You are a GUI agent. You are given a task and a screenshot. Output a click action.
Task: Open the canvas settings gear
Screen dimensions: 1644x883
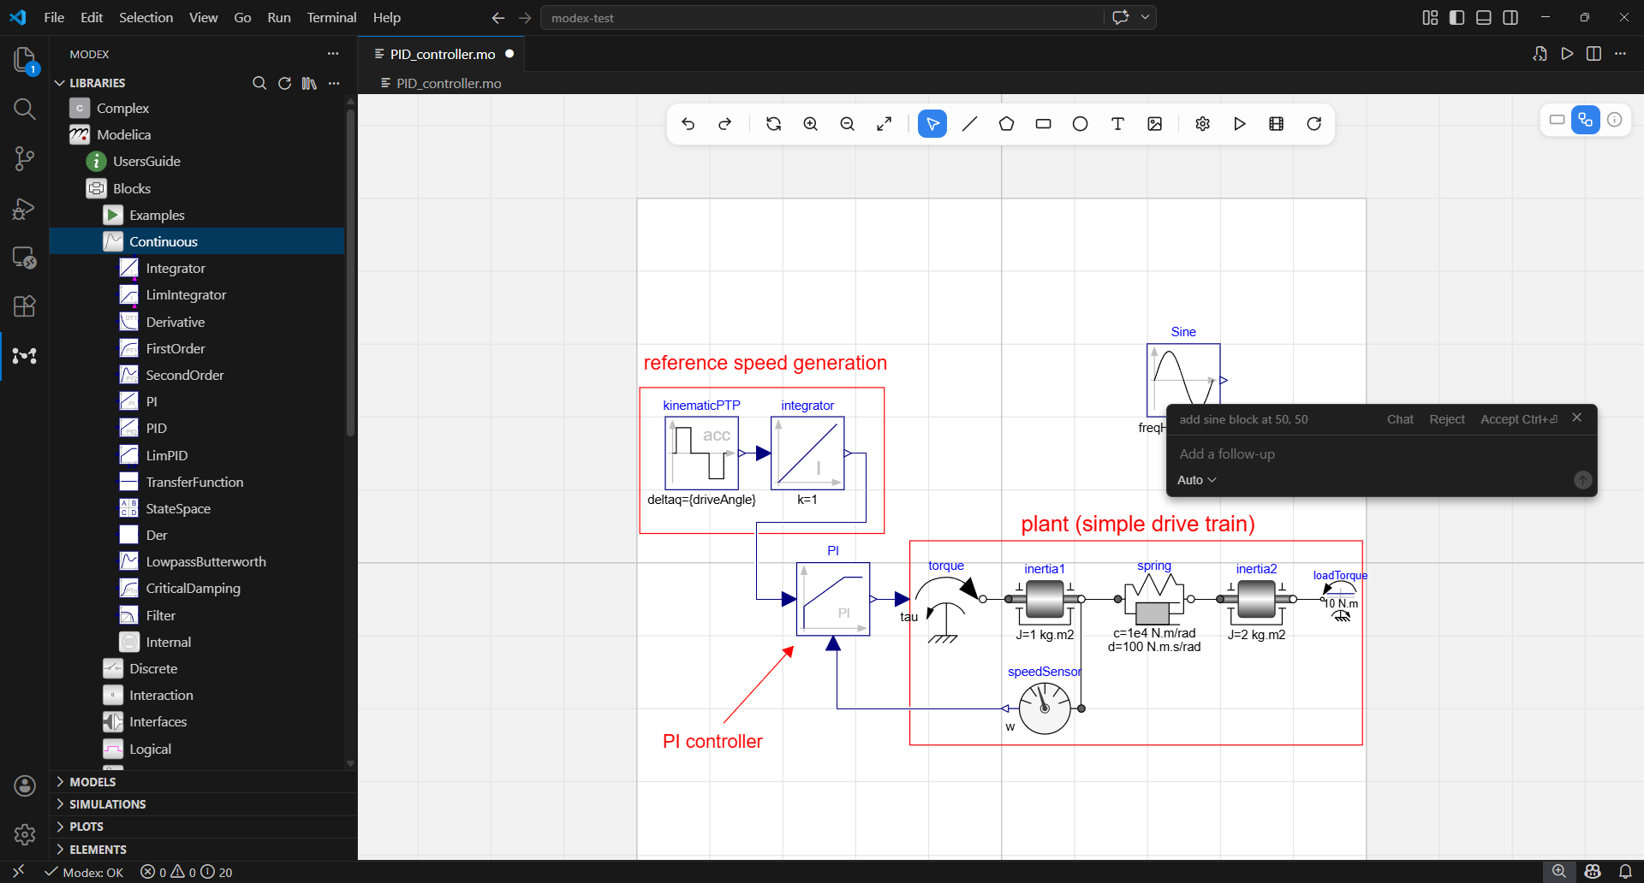coord(1202,123)
